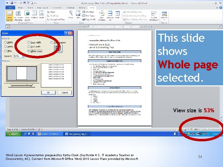The height and width of the screenshot is (167, 223).
Task: Select the Many pages radio button
Action: point(52,42)
